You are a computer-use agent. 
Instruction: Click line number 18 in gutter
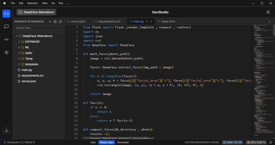click(x=76, y=103)
